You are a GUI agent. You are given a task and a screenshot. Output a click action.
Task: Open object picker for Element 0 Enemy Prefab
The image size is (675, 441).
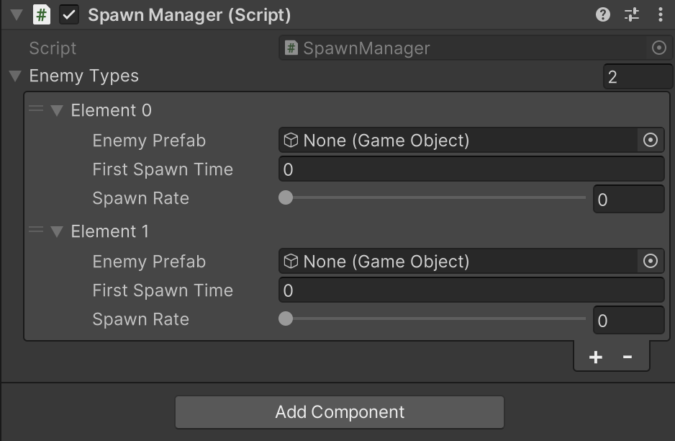651,140
